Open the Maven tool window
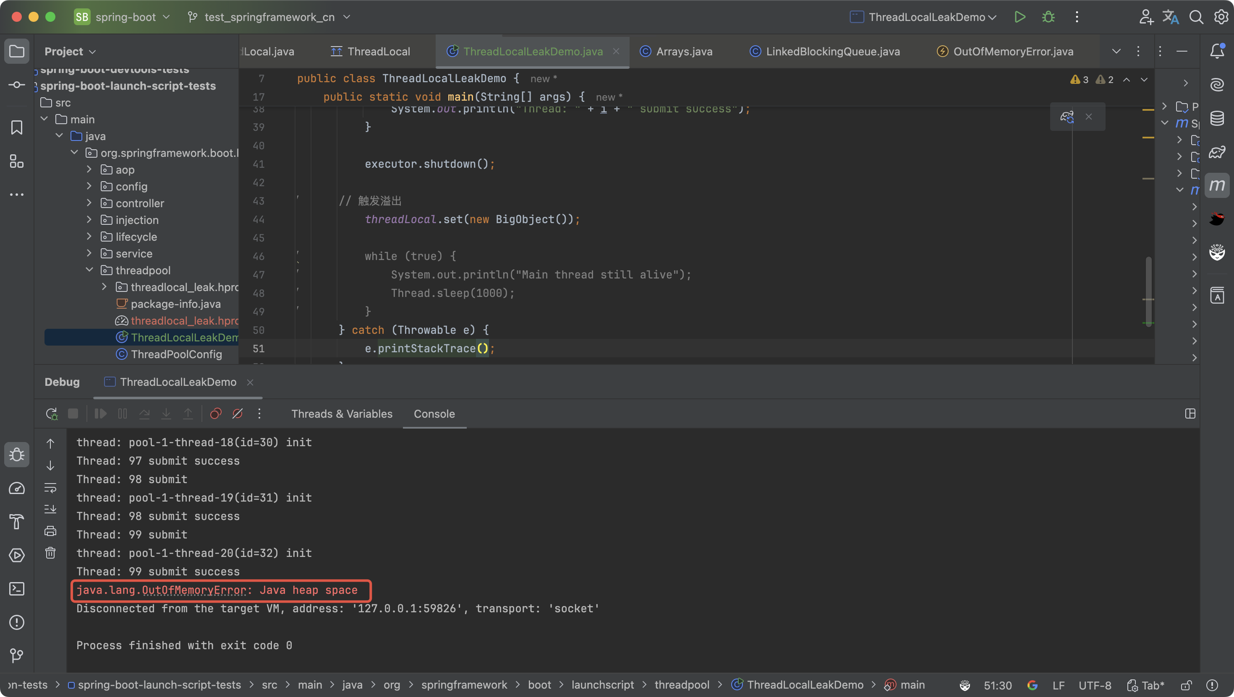 [1217, 185]
